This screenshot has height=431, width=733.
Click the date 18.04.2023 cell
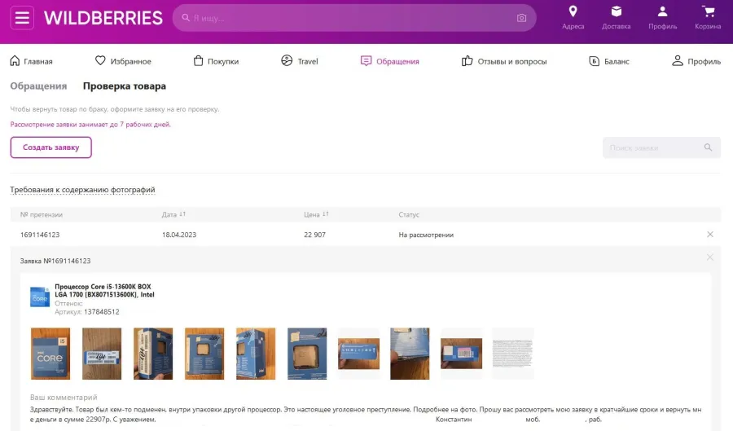[179, 235]
